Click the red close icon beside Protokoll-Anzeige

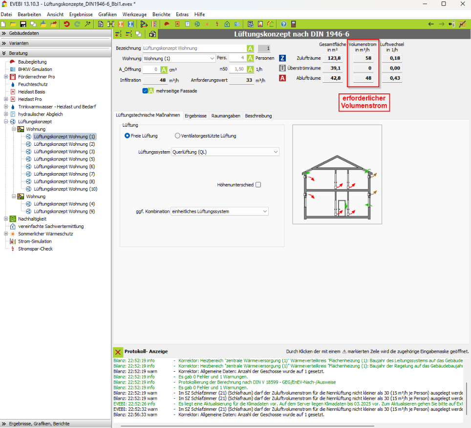pos(118,351)
